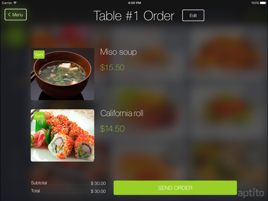Click the Table #1 Order heading
Viewport: 268px width, 201px height.
(x=134, y=16)
